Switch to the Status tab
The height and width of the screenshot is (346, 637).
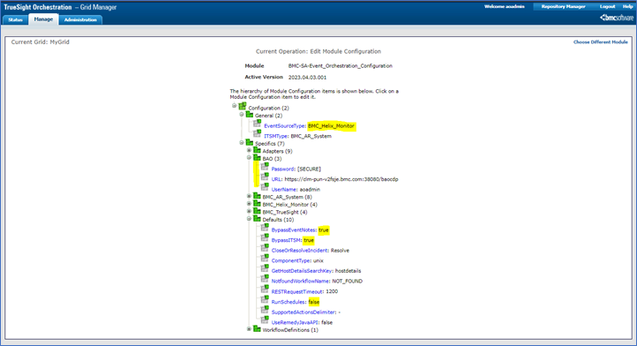15,19
